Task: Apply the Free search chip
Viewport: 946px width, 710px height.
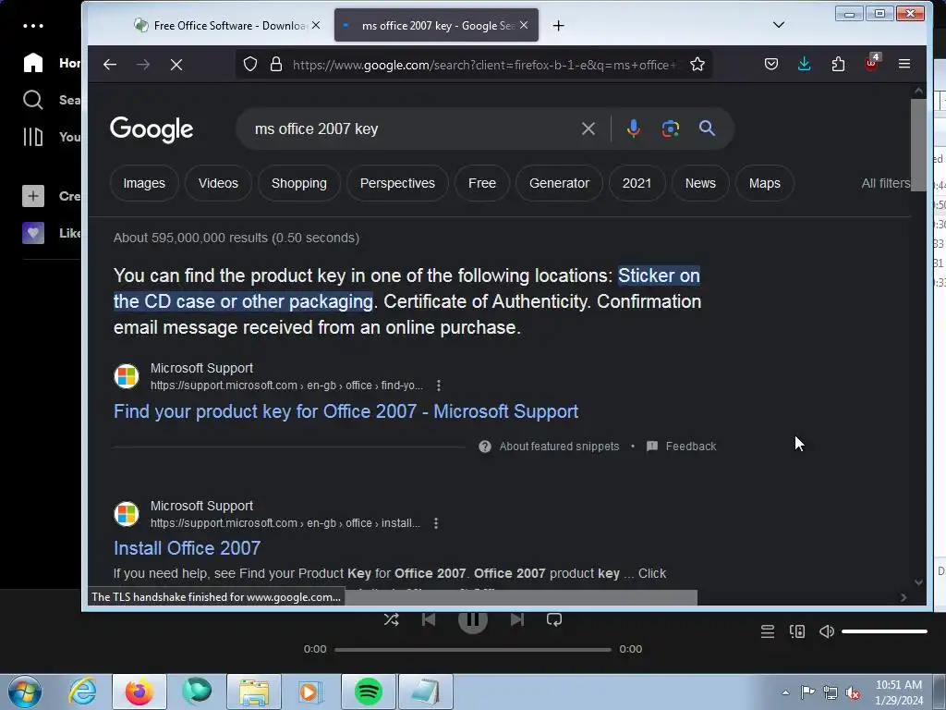Action: [482, 183]
